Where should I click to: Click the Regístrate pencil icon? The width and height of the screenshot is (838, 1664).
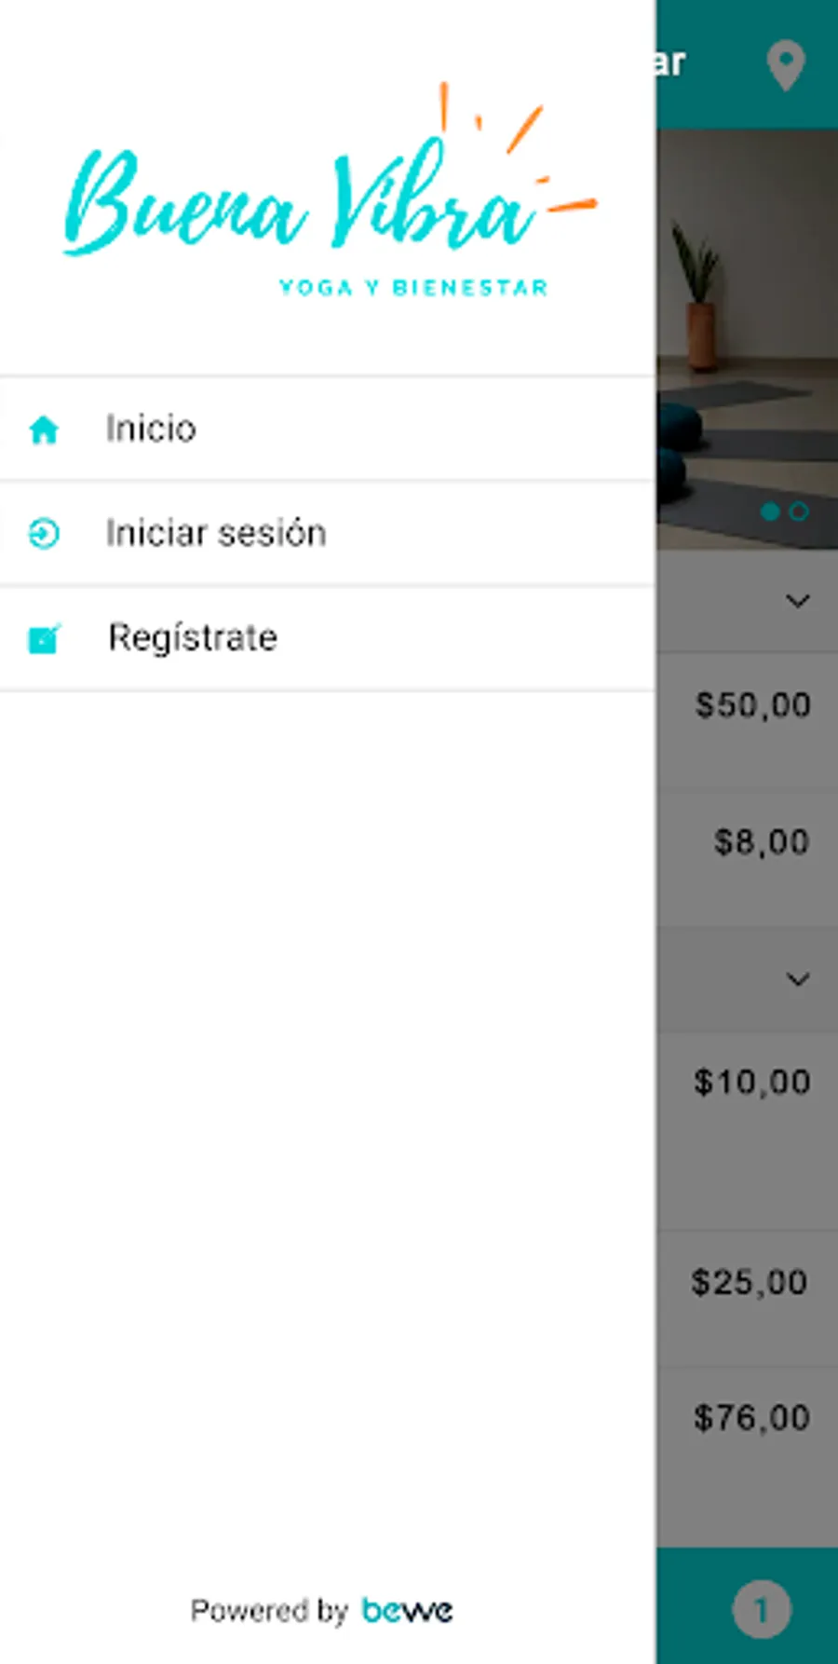coord(44,639)
